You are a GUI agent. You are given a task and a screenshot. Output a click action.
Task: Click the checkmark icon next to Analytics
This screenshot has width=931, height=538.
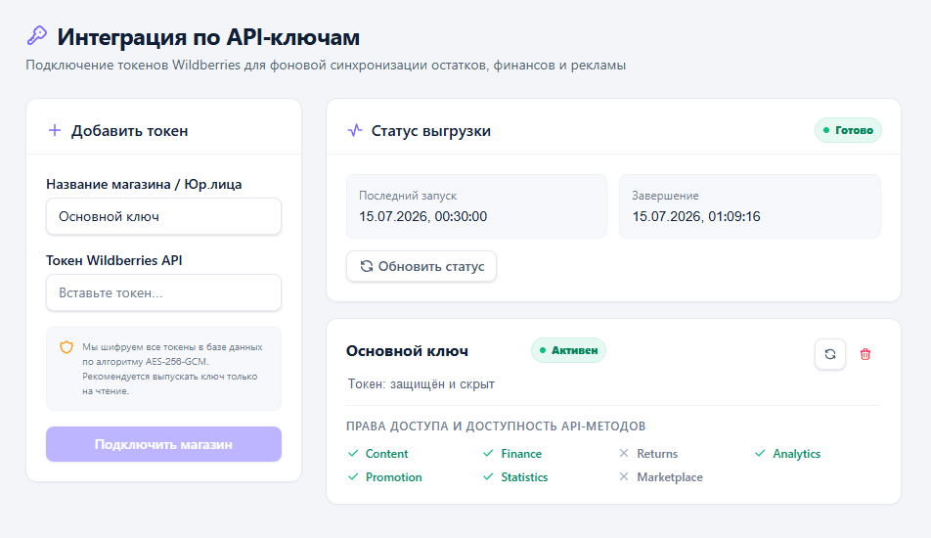(760, 453)
